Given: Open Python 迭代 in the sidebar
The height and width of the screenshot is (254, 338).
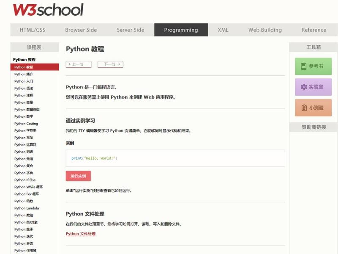Looking at the screenshot, I should coord(24,237).
